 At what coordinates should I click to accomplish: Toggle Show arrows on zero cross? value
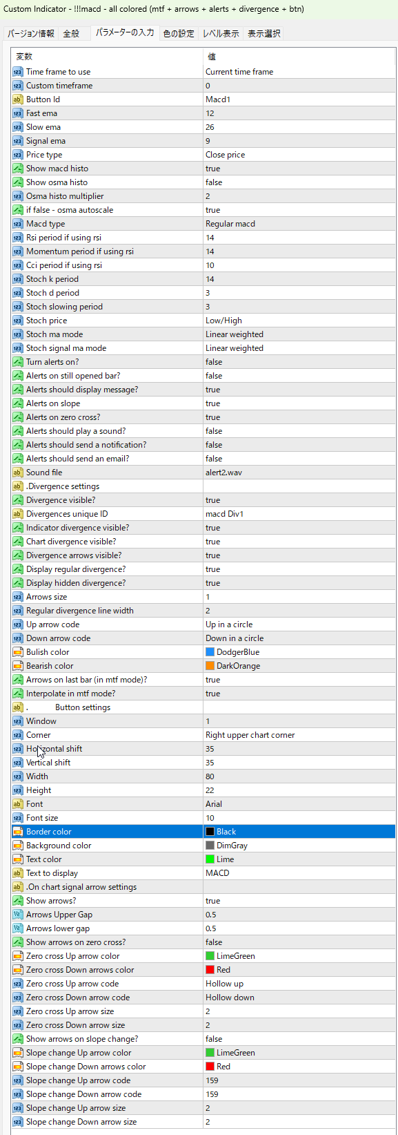click(299, 942)
